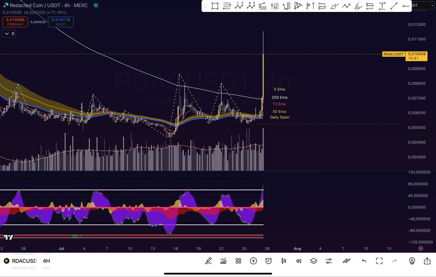Open the alerts clock icon
436x277 pixels.
[x=268, y=261]
